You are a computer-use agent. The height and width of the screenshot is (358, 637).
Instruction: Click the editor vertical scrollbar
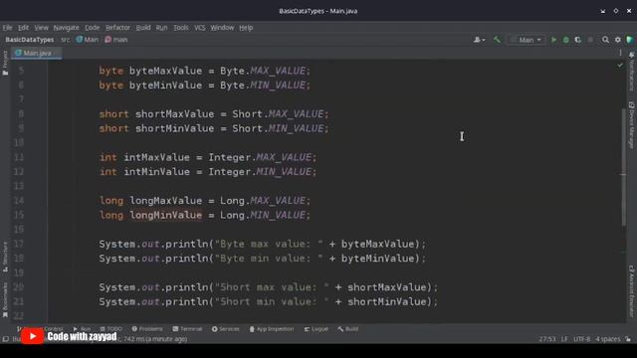pos(624,166)
